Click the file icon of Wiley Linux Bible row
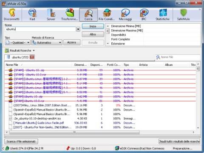Image resolution: width=204 pixels, height=153 pixels. 11,106
